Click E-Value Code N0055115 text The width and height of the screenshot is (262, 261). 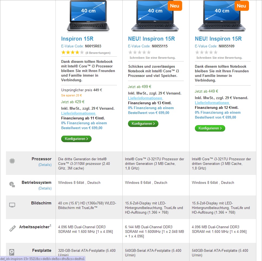pos(148,46)
